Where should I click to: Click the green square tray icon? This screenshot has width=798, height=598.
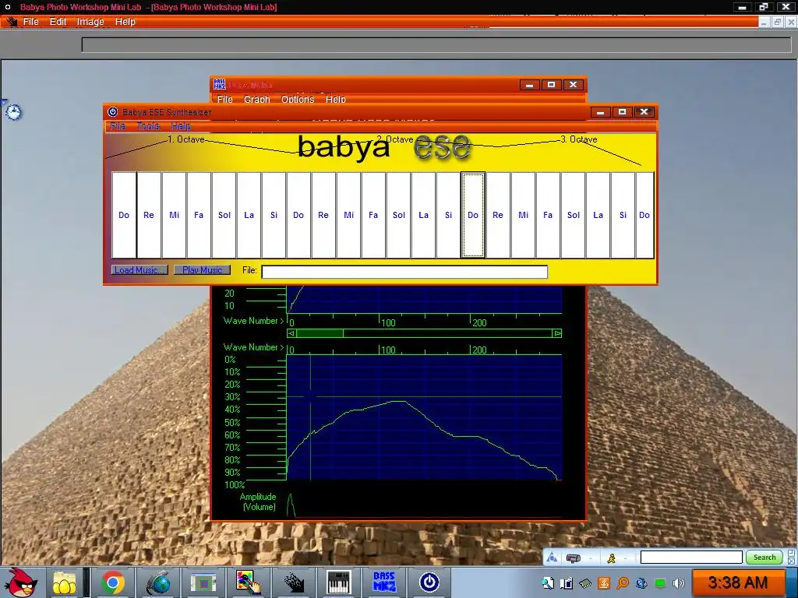(x=660, y=583)
